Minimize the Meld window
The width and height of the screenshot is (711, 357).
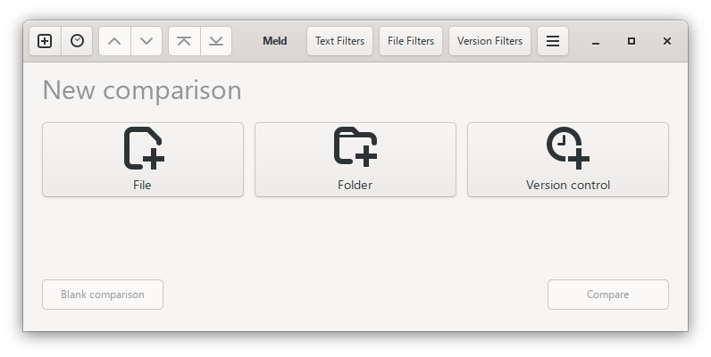[x=596, y=41]
